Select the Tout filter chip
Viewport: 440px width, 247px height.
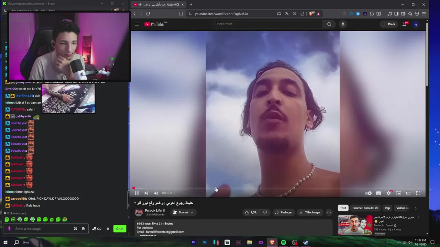pyautogui.click(x=343, y=208)
